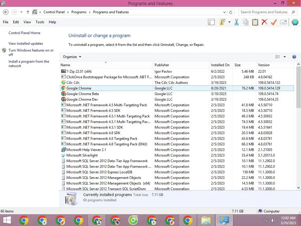Click Install a program from the network
This screenshot has width=301, height=226.
(x=29, y=64)
